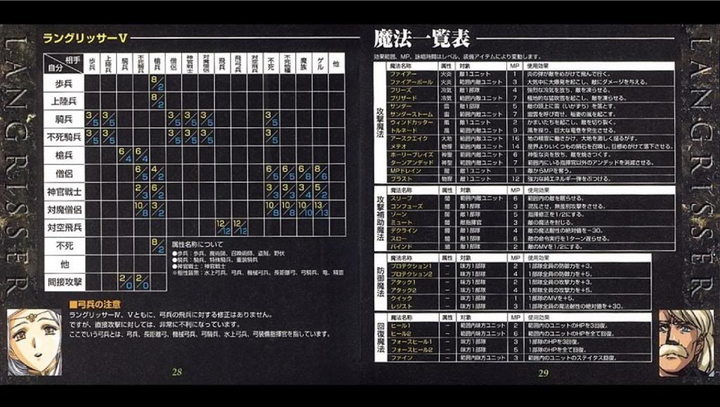This screenshot has width=720, height=407.
Task: Click the 8/6 cell in 僧侶 row
Action: pos(321,174)
